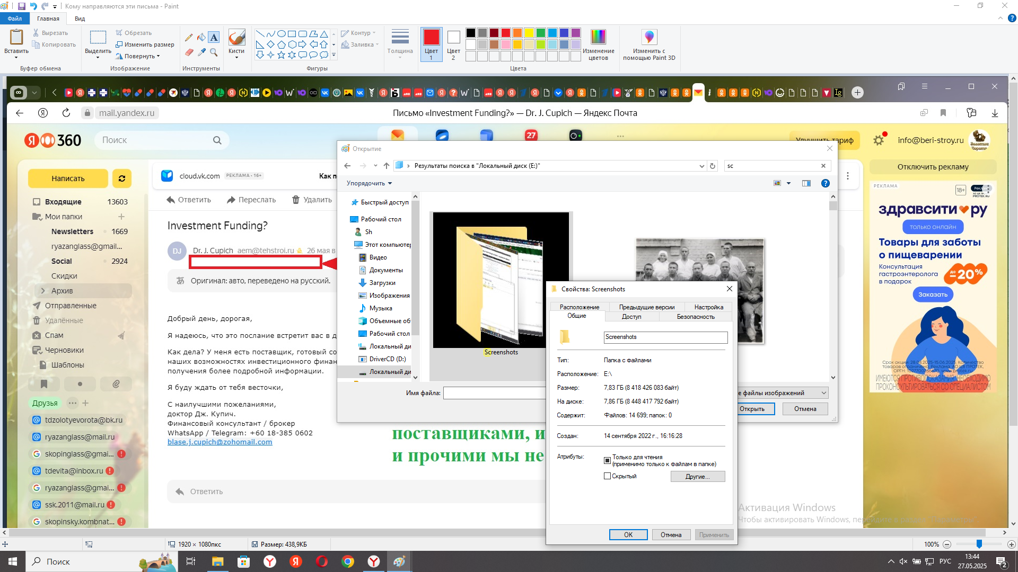Choose the Triangle shape in Shapes gallery
This screenshot has width=1018, height=572.
tap(323, 33)
